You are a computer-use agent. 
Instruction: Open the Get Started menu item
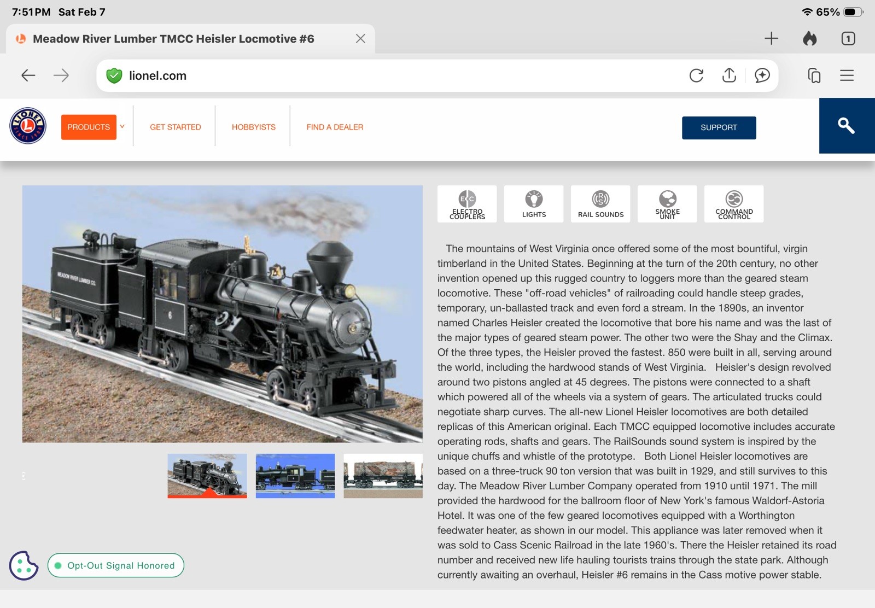click(x=176, y=127)
